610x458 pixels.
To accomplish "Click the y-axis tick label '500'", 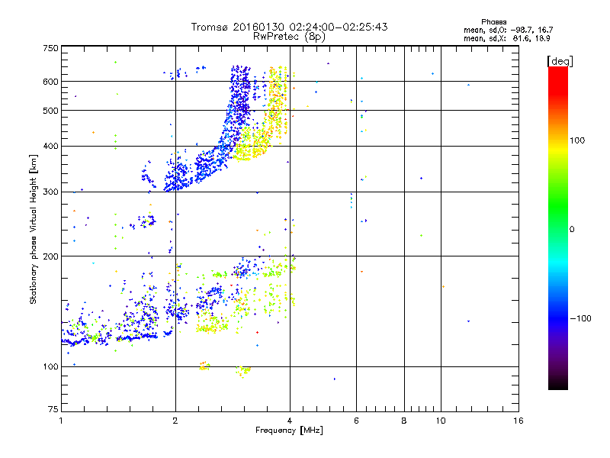I will coord(50,111).
